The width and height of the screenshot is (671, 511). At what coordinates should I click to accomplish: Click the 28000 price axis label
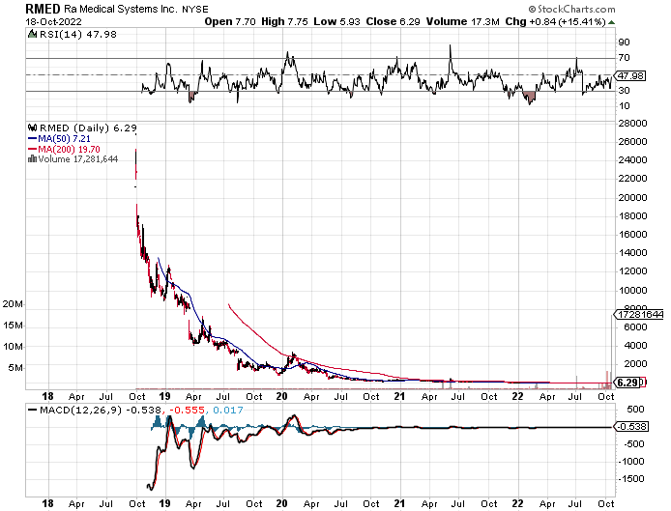coord(633,123)
